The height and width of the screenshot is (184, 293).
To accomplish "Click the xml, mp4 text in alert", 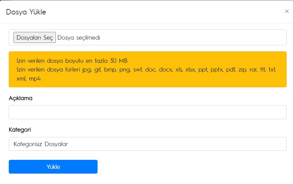I will tap(28, 79).
